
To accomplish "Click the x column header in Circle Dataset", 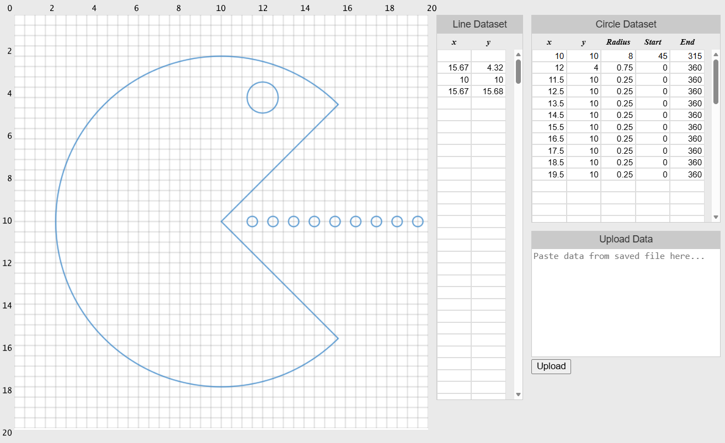I will [x=549, y=42].
